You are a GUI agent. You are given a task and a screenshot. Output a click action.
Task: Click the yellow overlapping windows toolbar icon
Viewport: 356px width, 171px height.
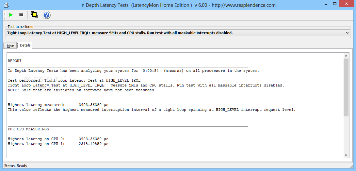point(34,15)
